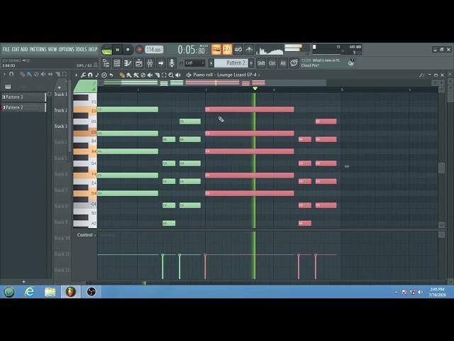454x341 pixels.
Task: Select the playlist Delete tool
Action: pyautogui.click(x=36, y=74)
